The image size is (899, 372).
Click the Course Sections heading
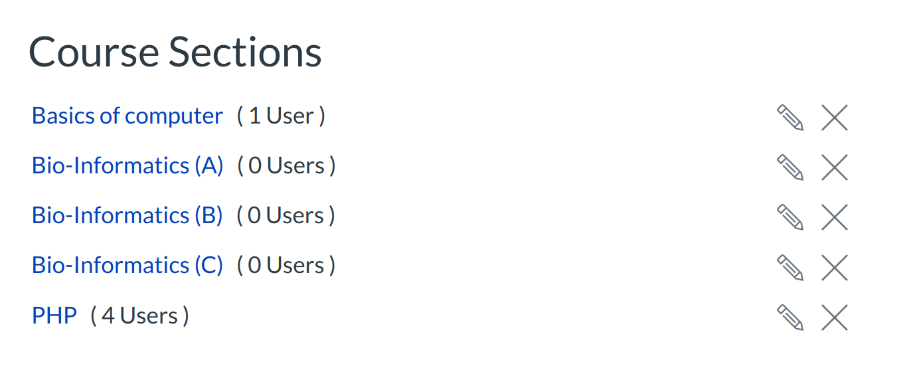click(x=175, y=52)
